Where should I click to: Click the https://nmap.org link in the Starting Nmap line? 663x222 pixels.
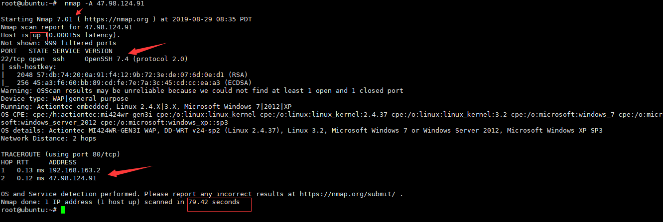tap(118, 19)
